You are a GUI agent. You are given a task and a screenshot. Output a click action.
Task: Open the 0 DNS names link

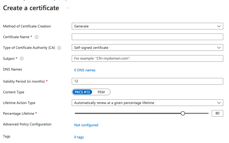pos(85,70)
